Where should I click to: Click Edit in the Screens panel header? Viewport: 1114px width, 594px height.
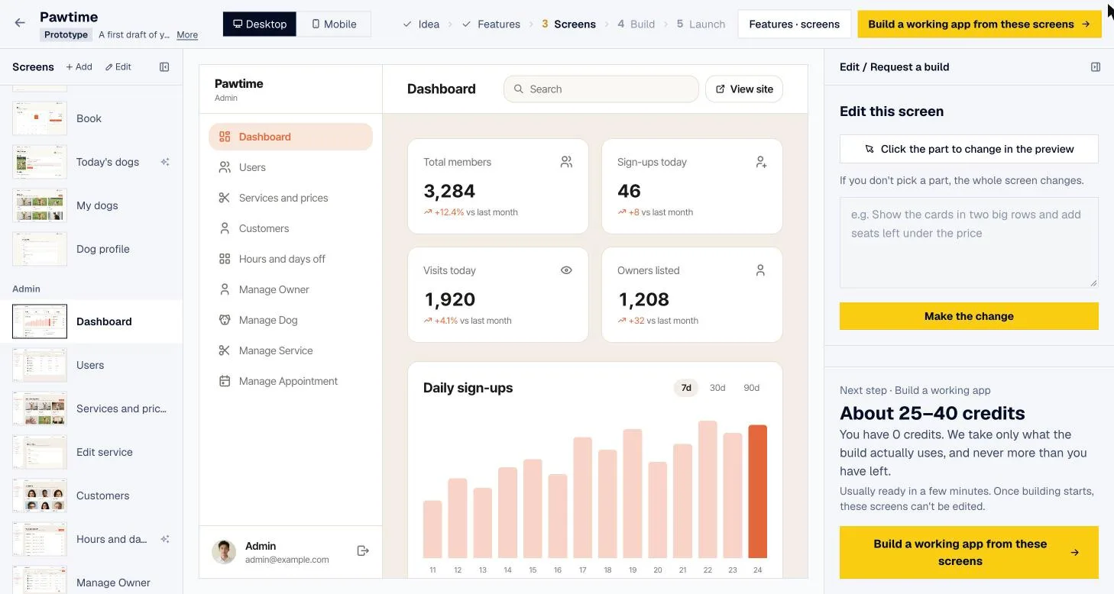[x=118, y=67]
